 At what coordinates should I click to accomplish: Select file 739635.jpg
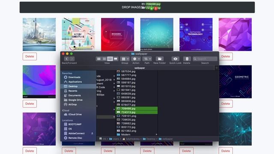pyautogui.click(x=137, y=120)
